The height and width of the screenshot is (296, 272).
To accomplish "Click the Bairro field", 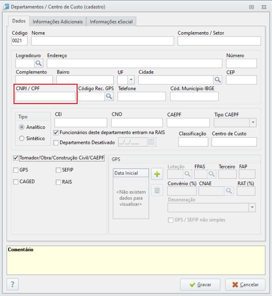I will [85, 80].
